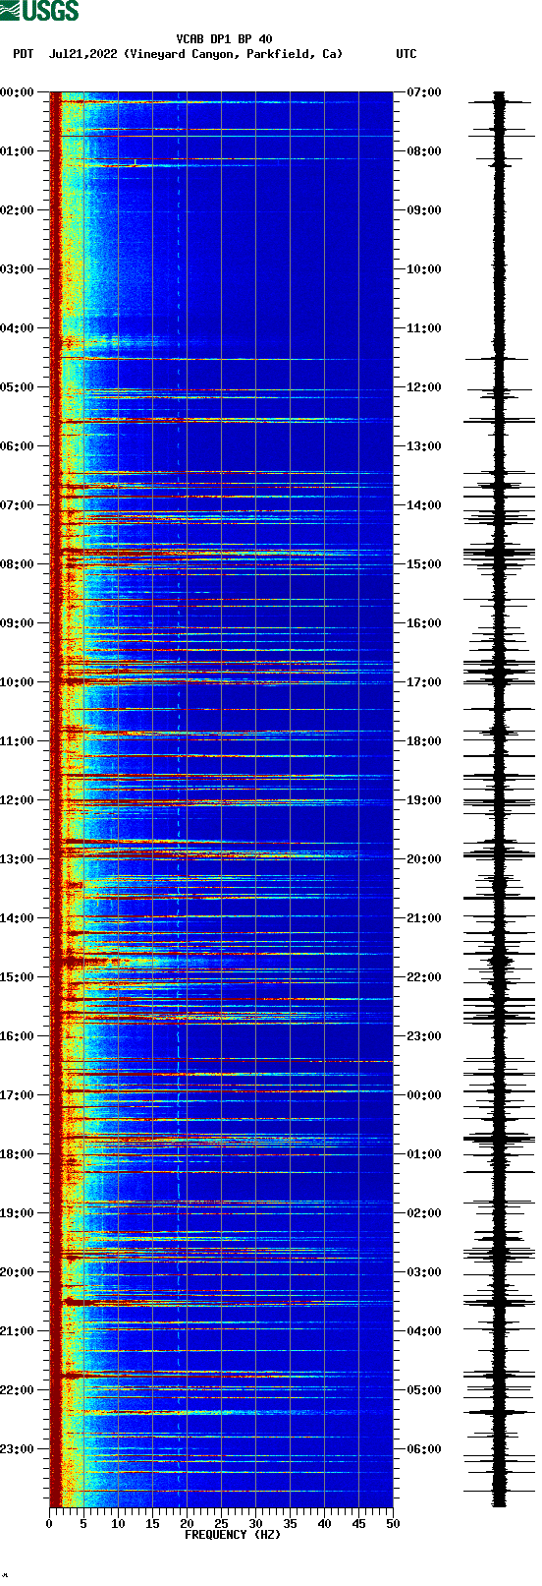Click the 19:00 UTC time label
This screenshot has height=1586, width=542.
[424, 800]
